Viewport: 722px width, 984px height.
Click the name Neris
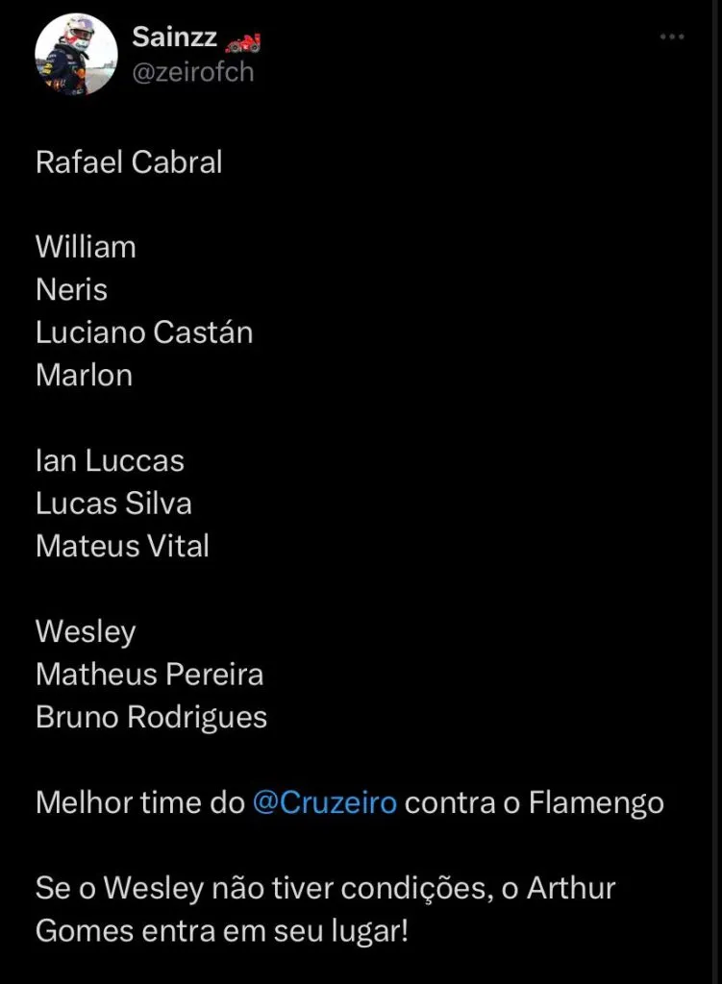[71, 289]
